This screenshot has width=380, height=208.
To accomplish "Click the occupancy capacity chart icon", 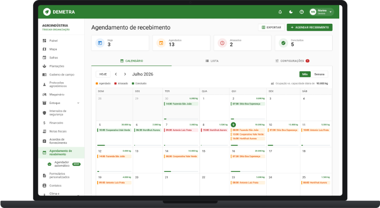I will click(272, 84).
